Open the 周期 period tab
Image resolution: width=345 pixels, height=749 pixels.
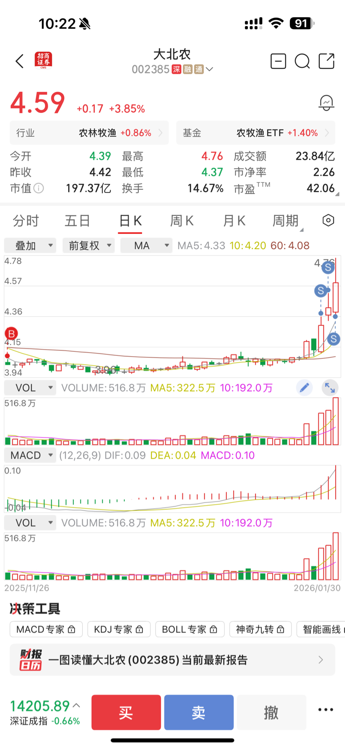(286, 221)
